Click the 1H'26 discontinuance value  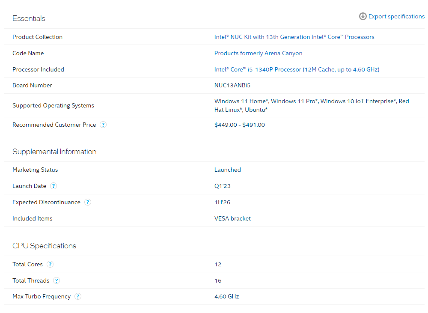(223, 202)
